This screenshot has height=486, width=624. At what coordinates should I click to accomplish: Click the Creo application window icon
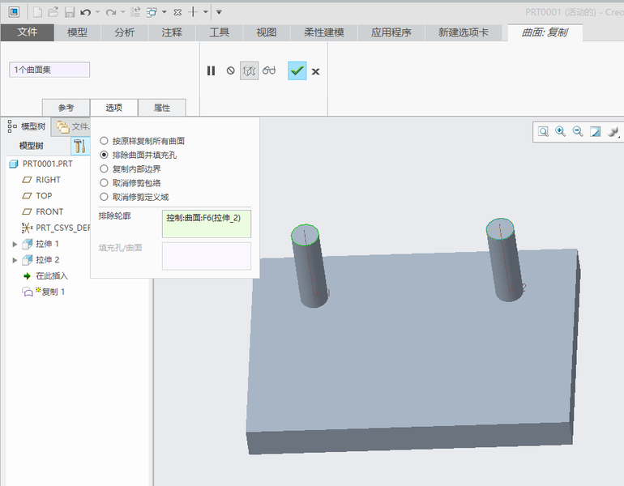click(14, 12)
